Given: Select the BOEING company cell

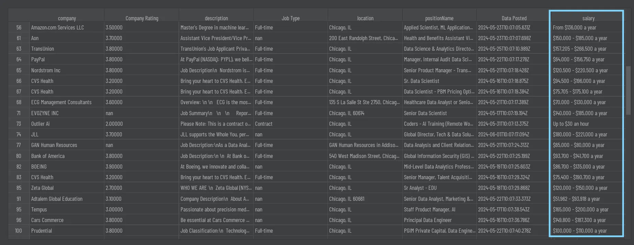Looking at the screenshot, I should pyautogui.click(x=67, y=167).
